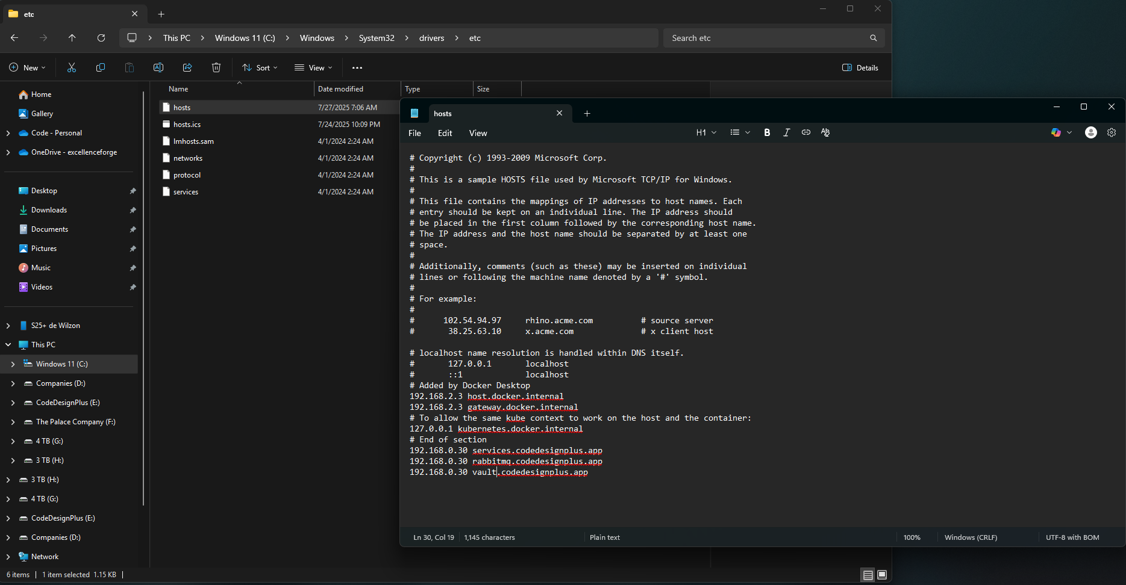
Task: Click the search magnifier icon in Explorer
Action: pyautogui.click(x=874, y=38)
